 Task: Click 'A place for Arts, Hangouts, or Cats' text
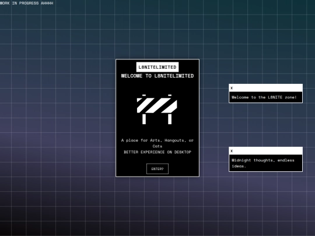pyautogui.click(x=157, y=143)
